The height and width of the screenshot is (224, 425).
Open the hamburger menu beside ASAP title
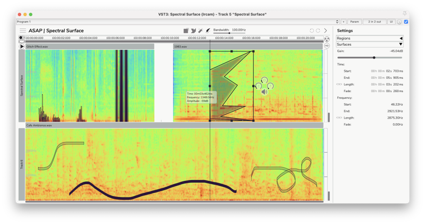(x=22, y=31)
